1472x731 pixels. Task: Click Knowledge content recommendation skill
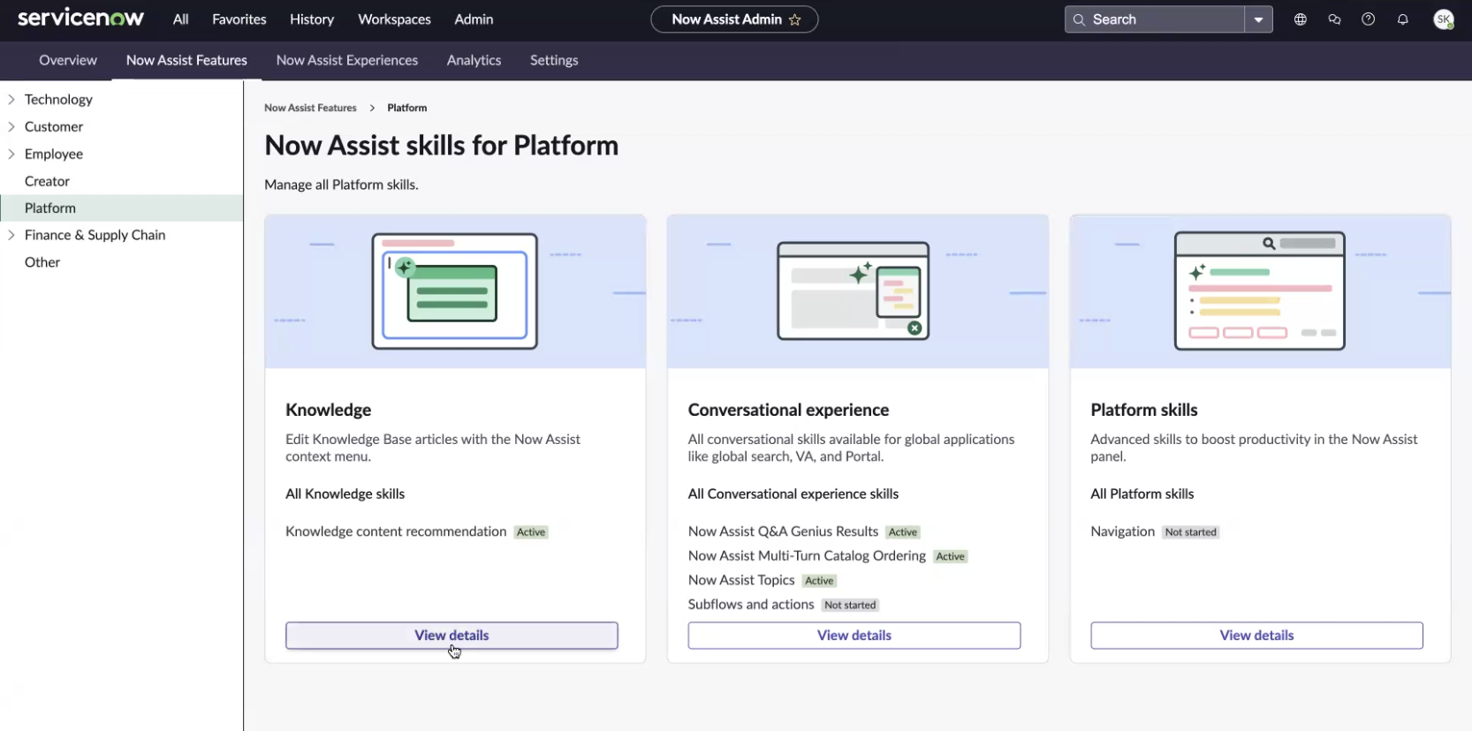point(396,531)
